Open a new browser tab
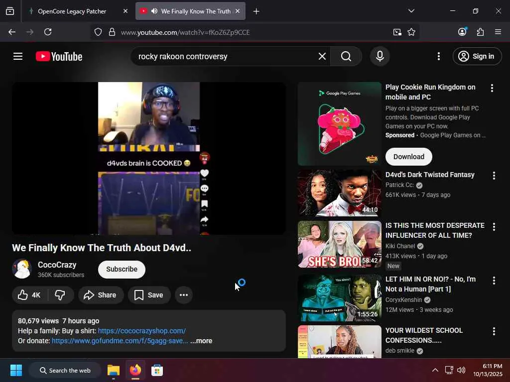Image resolution: width=510 pixels, height=382 pixels. coord(256,11)
